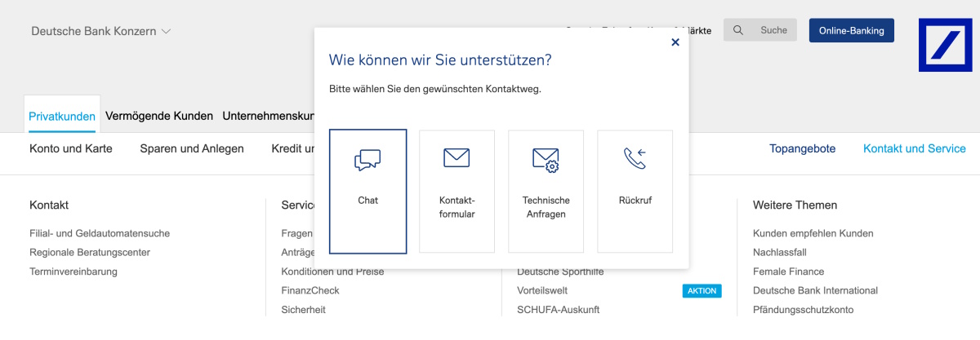Click the magnifying glass search icon
The height and width of the screenshot is (340, 980).
738,30
